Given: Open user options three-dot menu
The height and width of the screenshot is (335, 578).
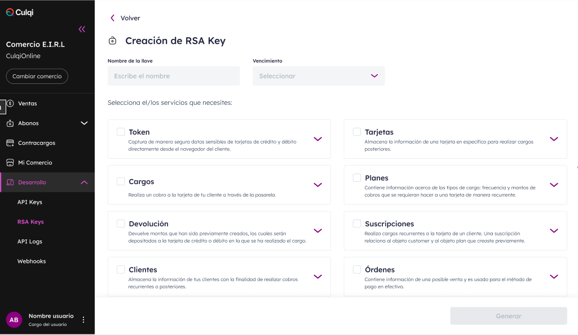Looking at the screenshot, I should pos(83,320).
